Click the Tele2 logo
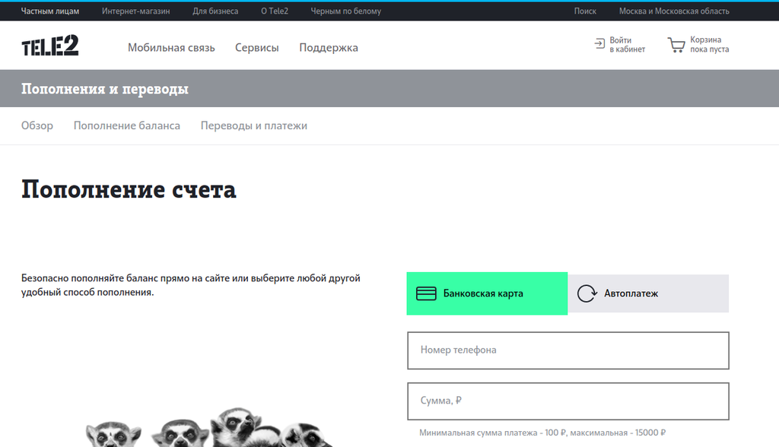Screen dimensions: 779x447 point(49,45)
